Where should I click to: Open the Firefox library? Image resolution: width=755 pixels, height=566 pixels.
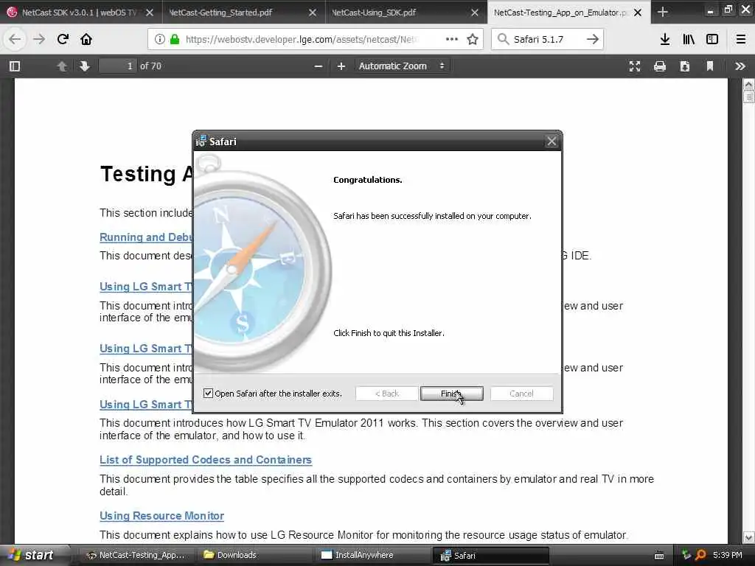[x=689, y=39]
